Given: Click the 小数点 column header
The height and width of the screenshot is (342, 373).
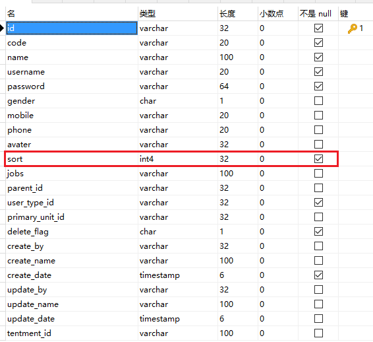Looking at the screenshot, I should [x=278, y=14].
